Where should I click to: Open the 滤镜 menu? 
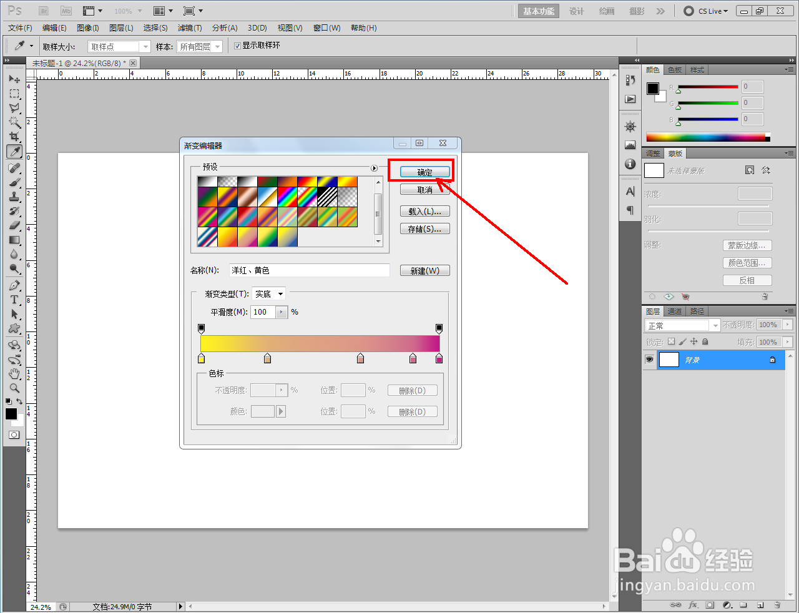[190, 28]
